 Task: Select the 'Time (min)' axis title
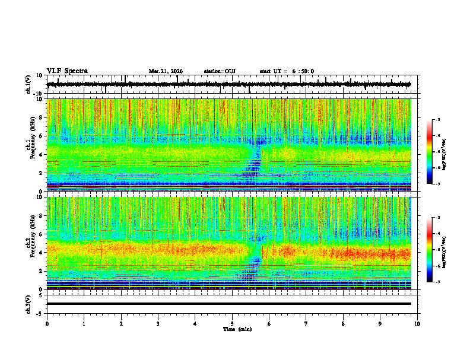point(237,329)
